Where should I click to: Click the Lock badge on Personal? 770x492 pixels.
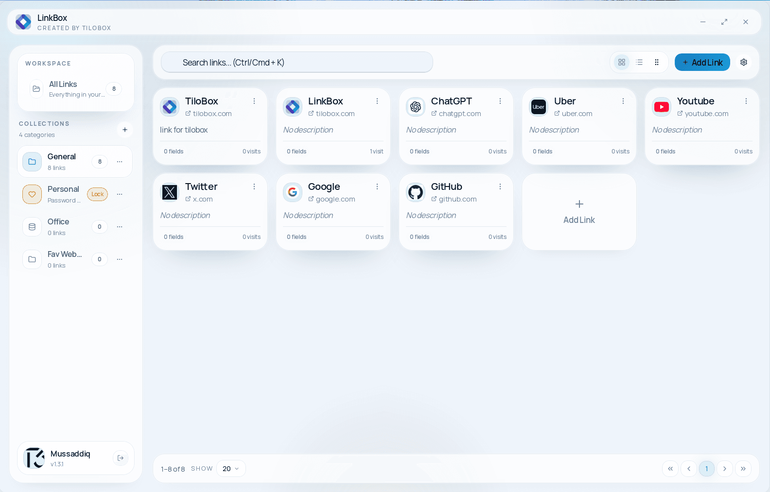click(98, 194)
